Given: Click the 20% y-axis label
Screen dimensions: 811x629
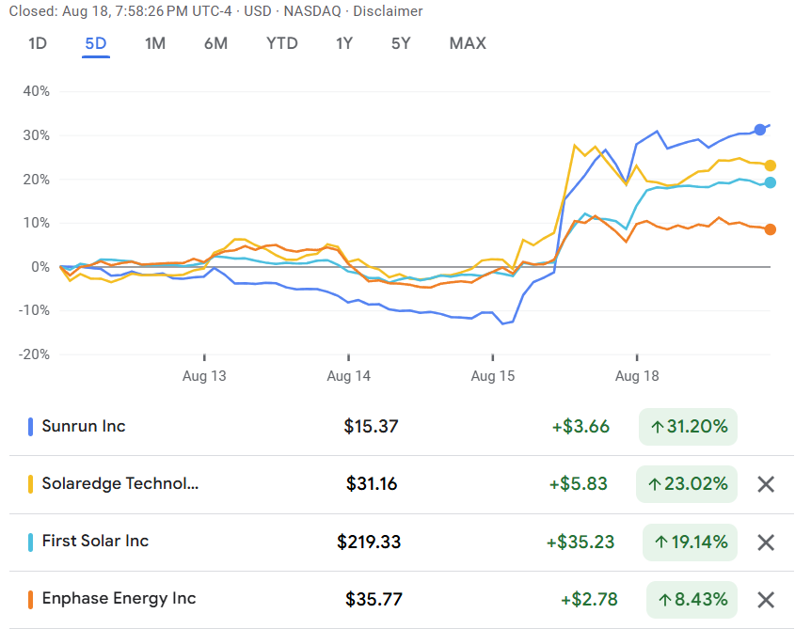Looking at the screenshot, I should click(x=36, y=180).
